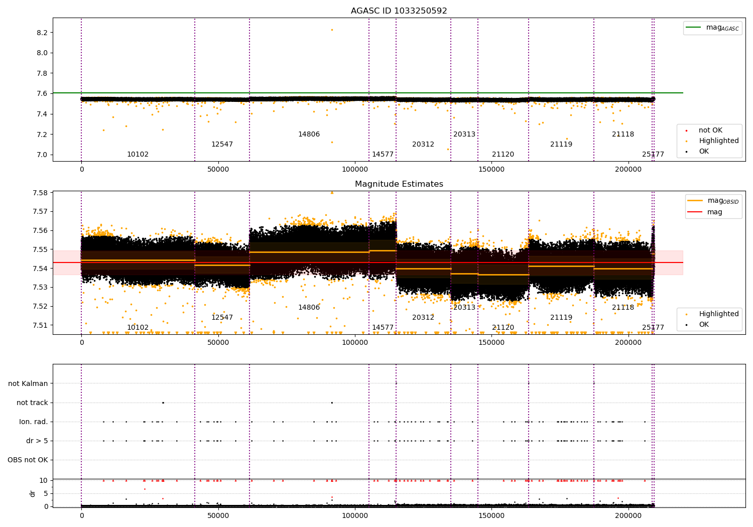Click OBSID label 21119 in Magnitude Estimates plot
Viewport: 753px width, 527px height.
tap(561, 318)
